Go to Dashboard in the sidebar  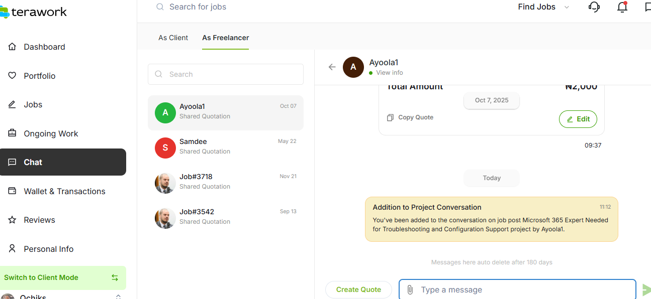(44, 47)
